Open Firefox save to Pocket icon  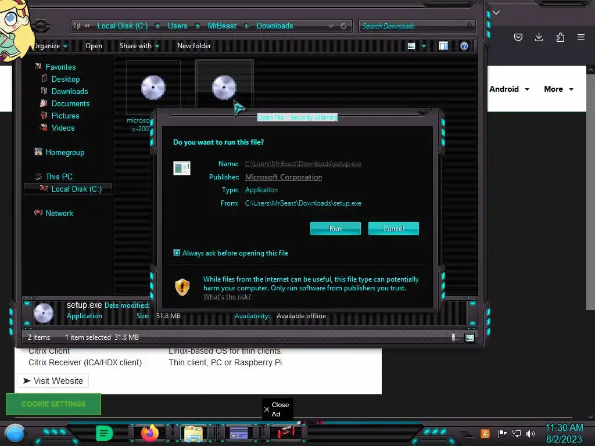[x=518, y=37]
